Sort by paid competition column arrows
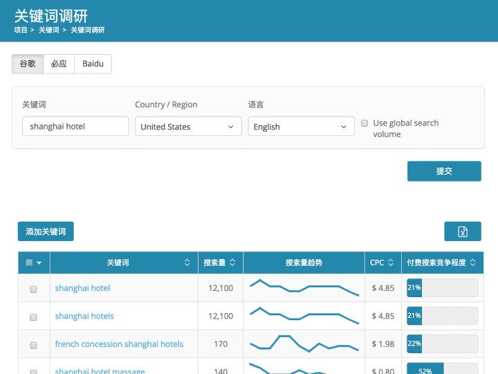This screenshot has width=498, height=374. point(473,262)
